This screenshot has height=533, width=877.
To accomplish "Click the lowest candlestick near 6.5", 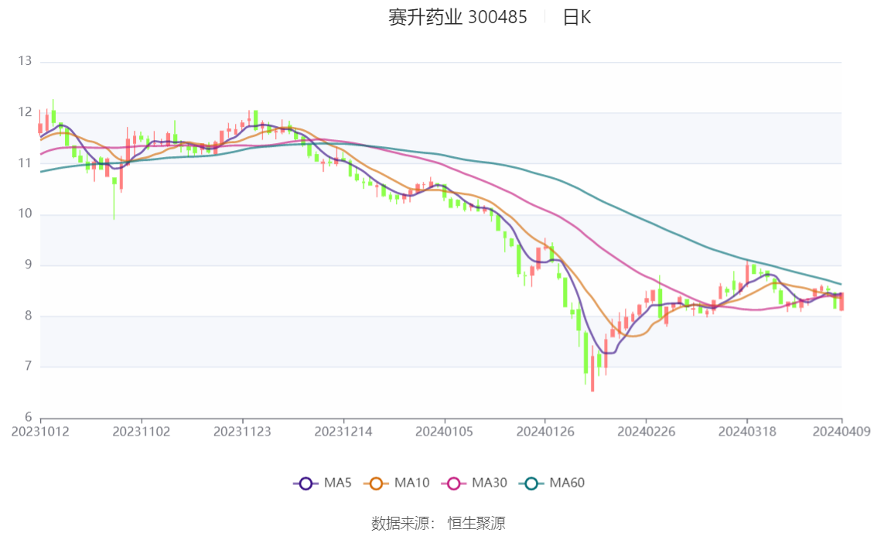I will (x=592, y=368).
